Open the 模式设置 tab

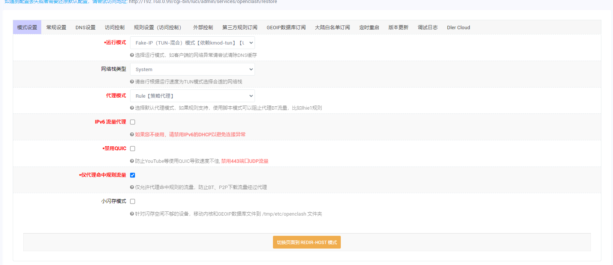[x=27, y=27]
